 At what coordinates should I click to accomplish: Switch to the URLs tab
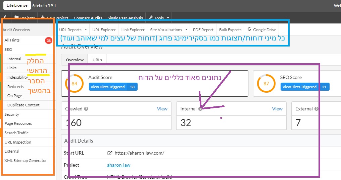tap(97, 60)
